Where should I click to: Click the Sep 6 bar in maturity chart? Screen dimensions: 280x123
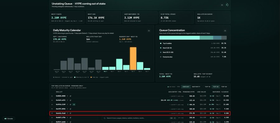[140, 66]
